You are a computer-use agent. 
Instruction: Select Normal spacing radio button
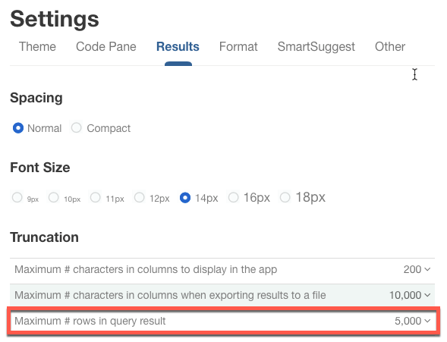18,128
